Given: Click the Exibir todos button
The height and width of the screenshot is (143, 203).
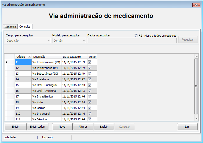Looking at the screenshot, I should tap(37, 127).
